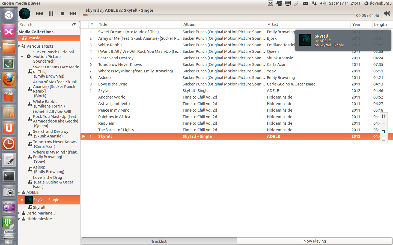Click the # column header
Image resolution: width=393 pixels, height=245 pixels.
click(x=93, y=24)
